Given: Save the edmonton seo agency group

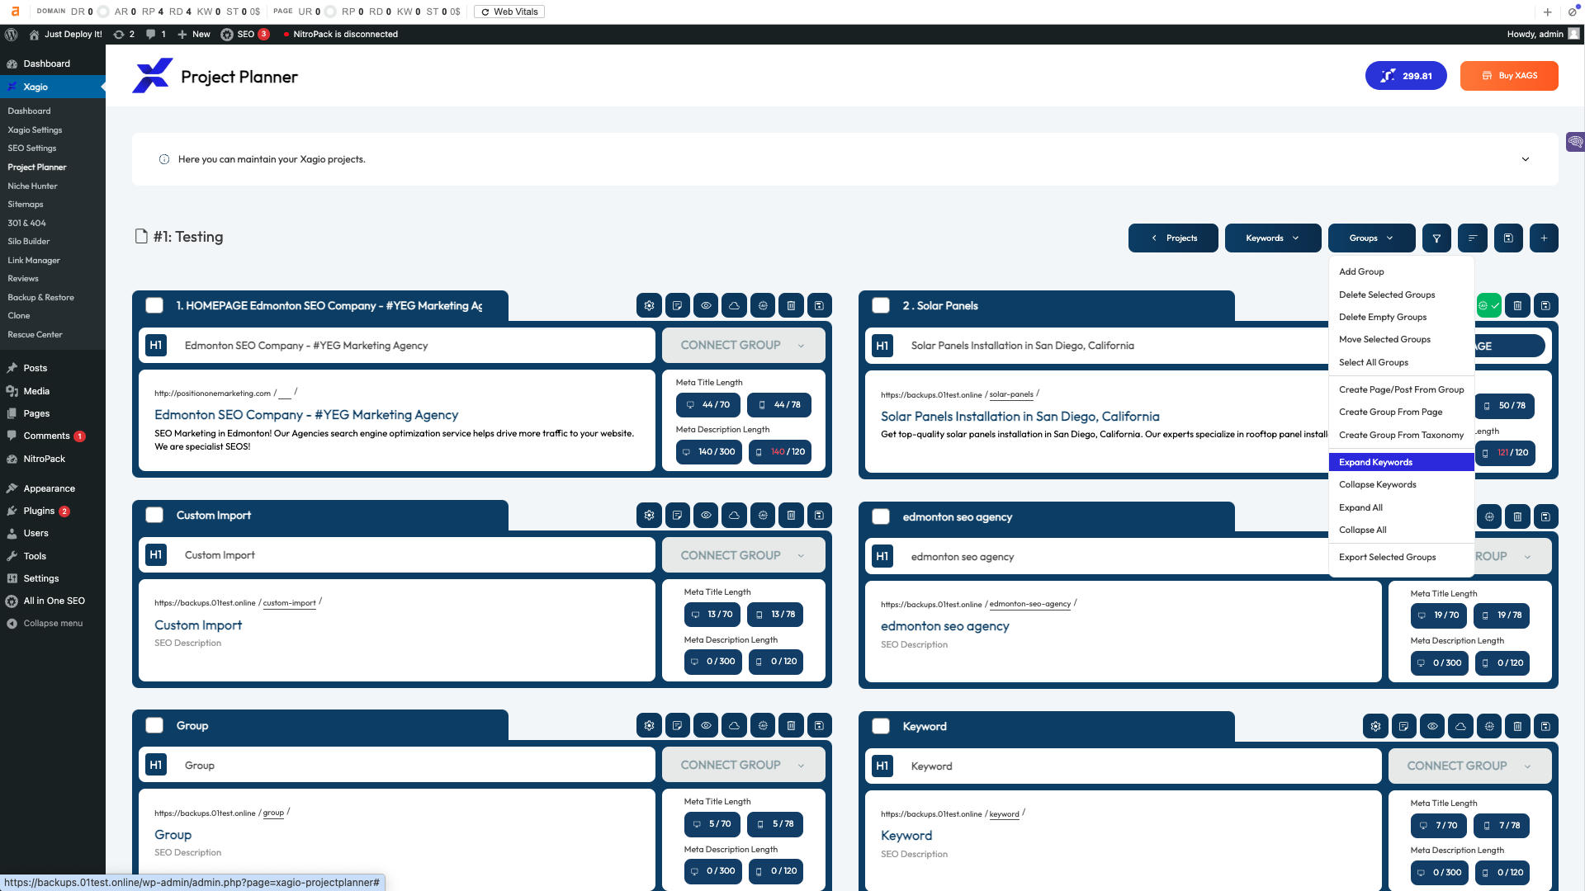Looking at the screenshot, I should tap(1545, 516).
